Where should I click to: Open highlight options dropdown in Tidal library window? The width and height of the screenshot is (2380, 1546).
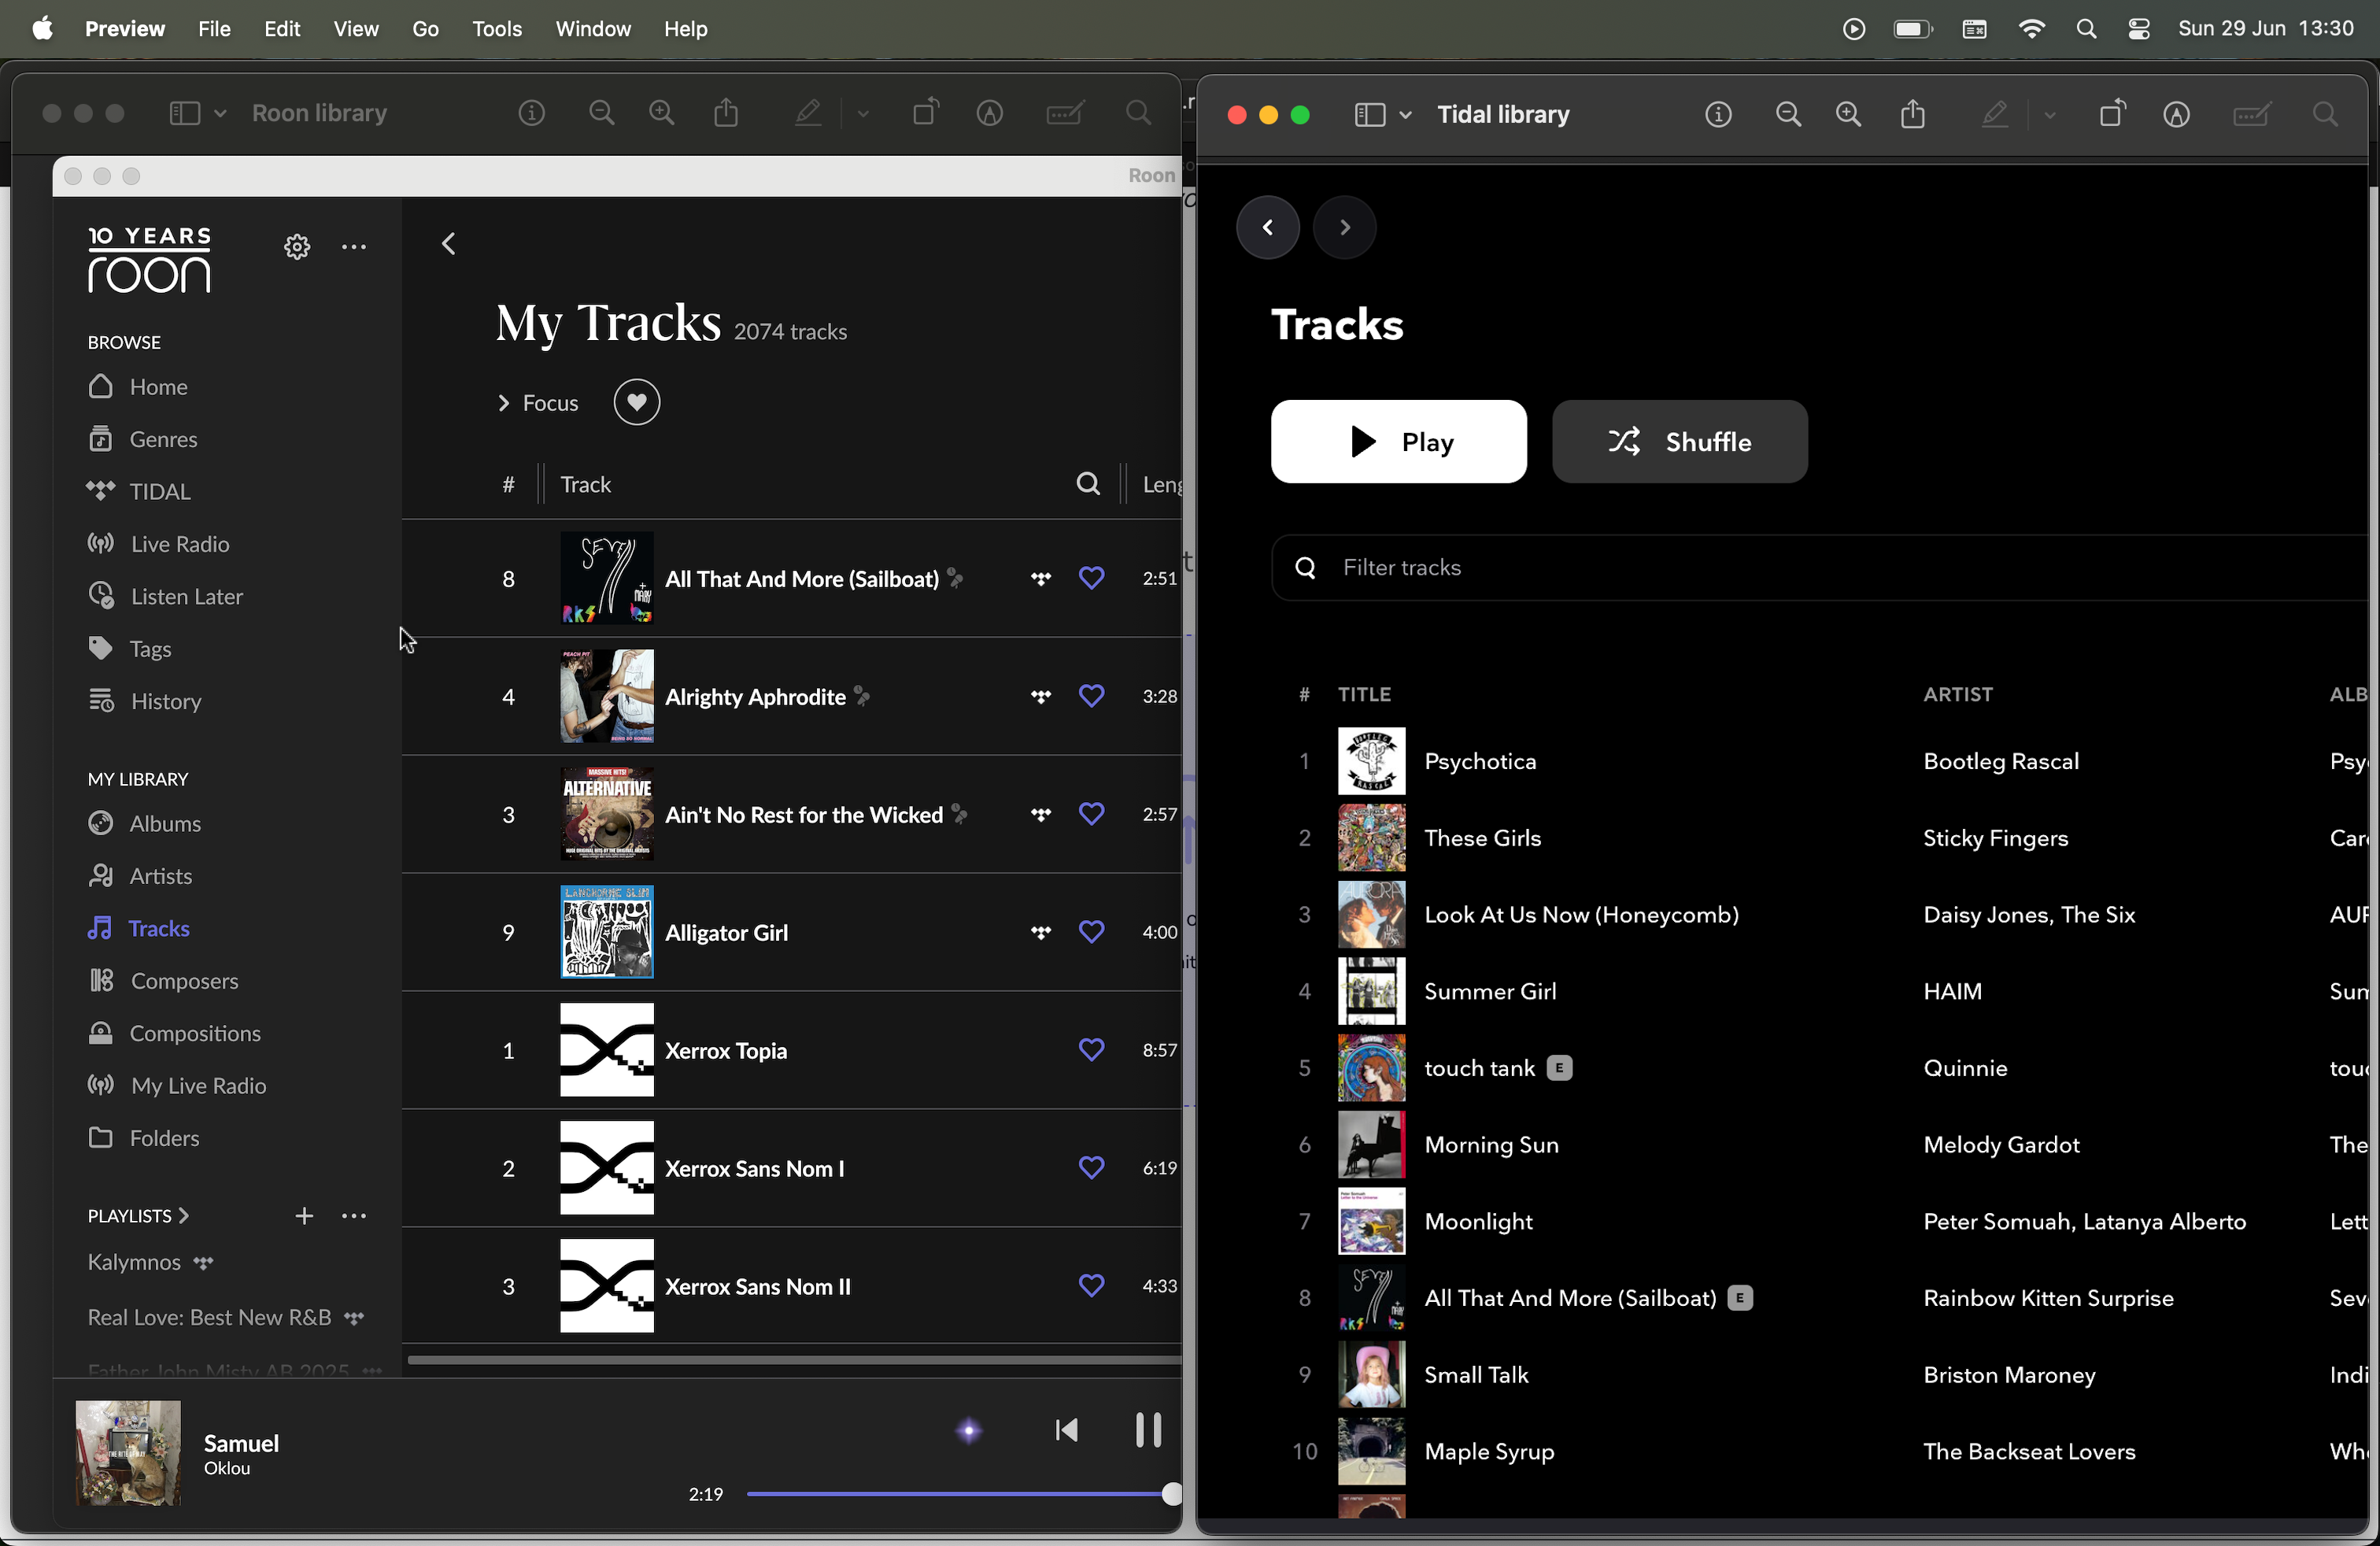pyautogui.click(x=2049, y=115)
